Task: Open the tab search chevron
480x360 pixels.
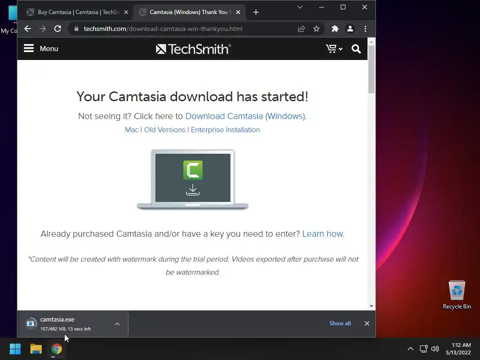Action: click(x=300, y=7)
